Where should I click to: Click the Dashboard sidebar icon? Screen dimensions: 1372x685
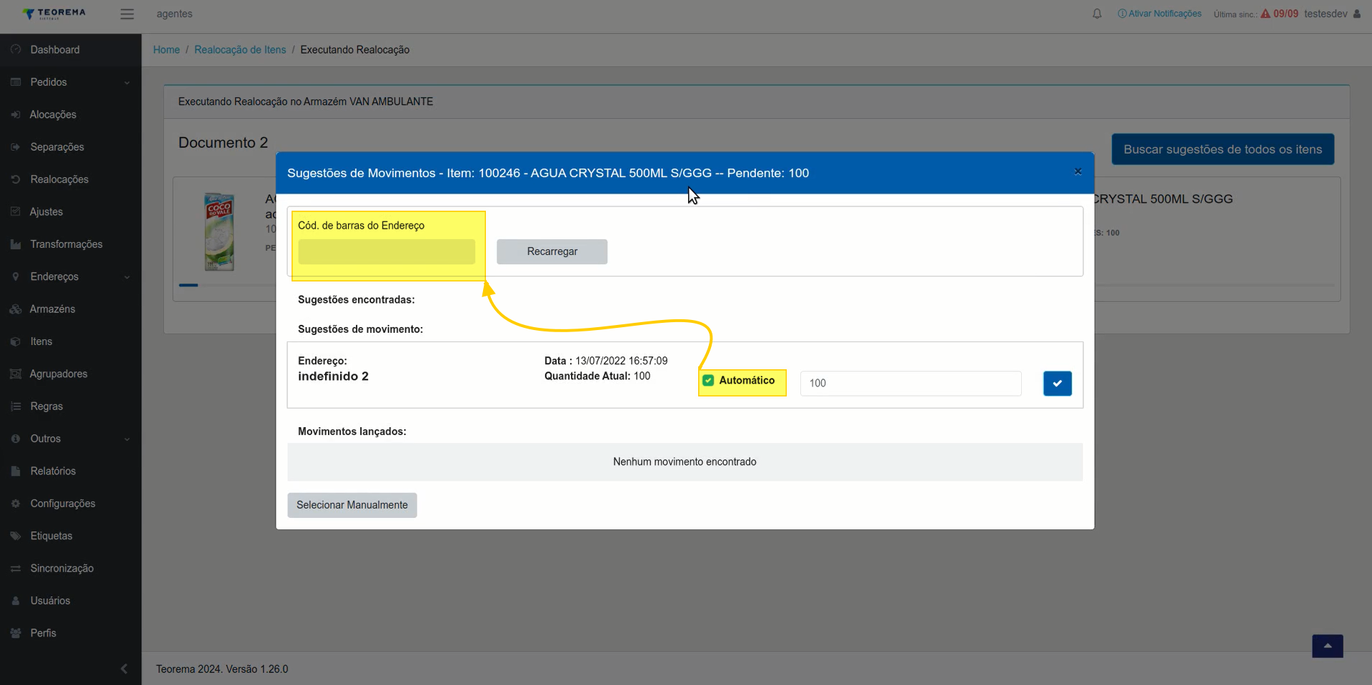(16, 49)
